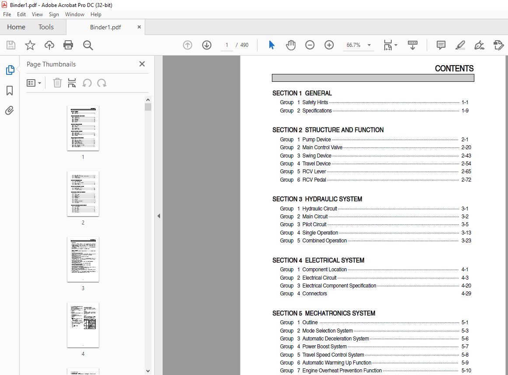Click thumbnails scrollbar down arrow
This screenshot has width=508, height=375.
coord(148,371)
